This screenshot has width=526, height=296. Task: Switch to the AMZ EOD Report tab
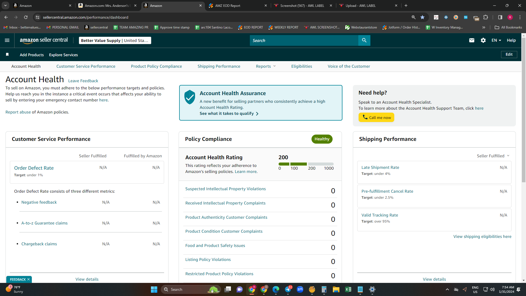coord(237,5)
